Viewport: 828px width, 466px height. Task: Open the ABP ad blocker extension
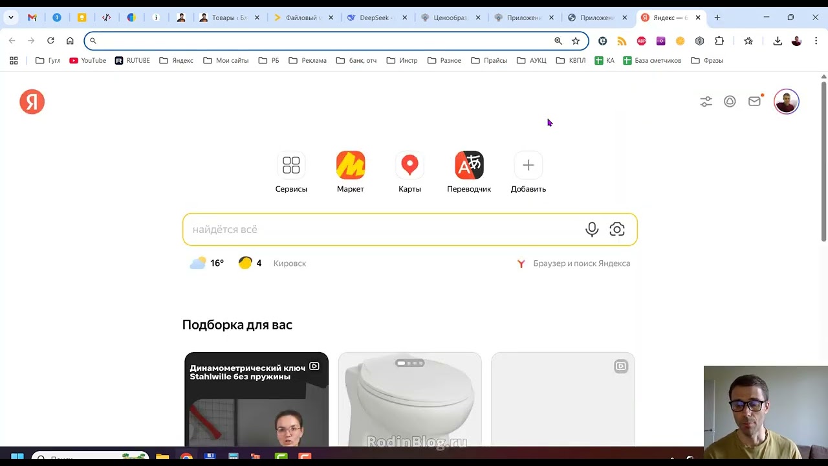(641, 41)
